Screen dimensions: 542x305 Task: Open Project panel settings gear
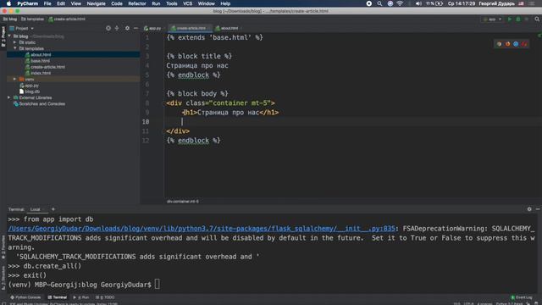point(127,28)
